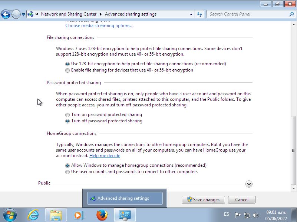Open the Windows Start menu orb
This screenshot has width=297, height=222.
[10, 215]
